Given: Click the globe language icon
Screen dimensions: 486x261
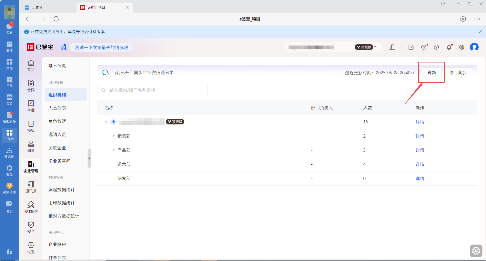Looking at the screenshot, I should pyautogui.click(x=462, y=47).
